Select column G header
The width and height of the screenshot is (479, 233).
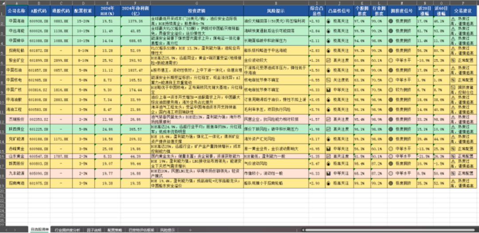pyautogui.click(x=197, y=3)
